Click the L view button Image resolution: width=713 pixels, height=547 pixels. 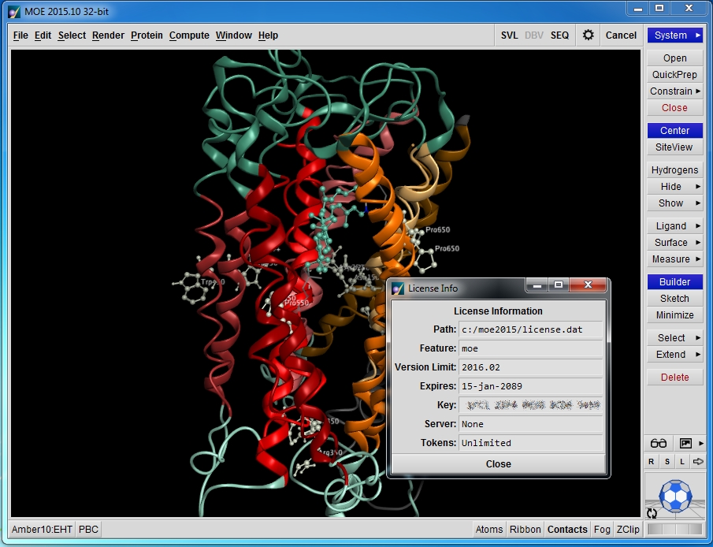(x=682, y=461)
